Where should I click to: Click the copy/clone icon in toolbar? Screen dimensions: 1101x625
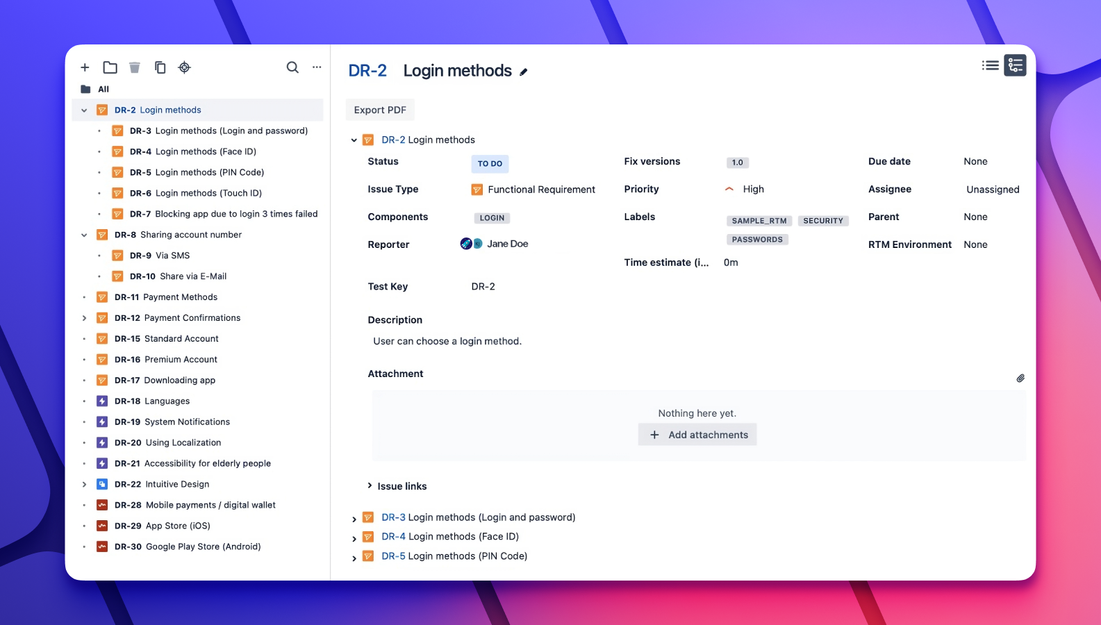(160, 67)
